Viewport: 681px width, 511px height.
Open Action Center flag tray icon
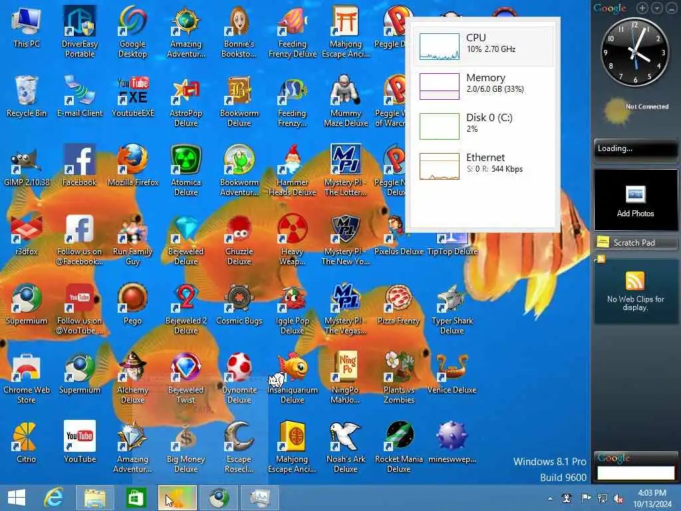[585, 498]
